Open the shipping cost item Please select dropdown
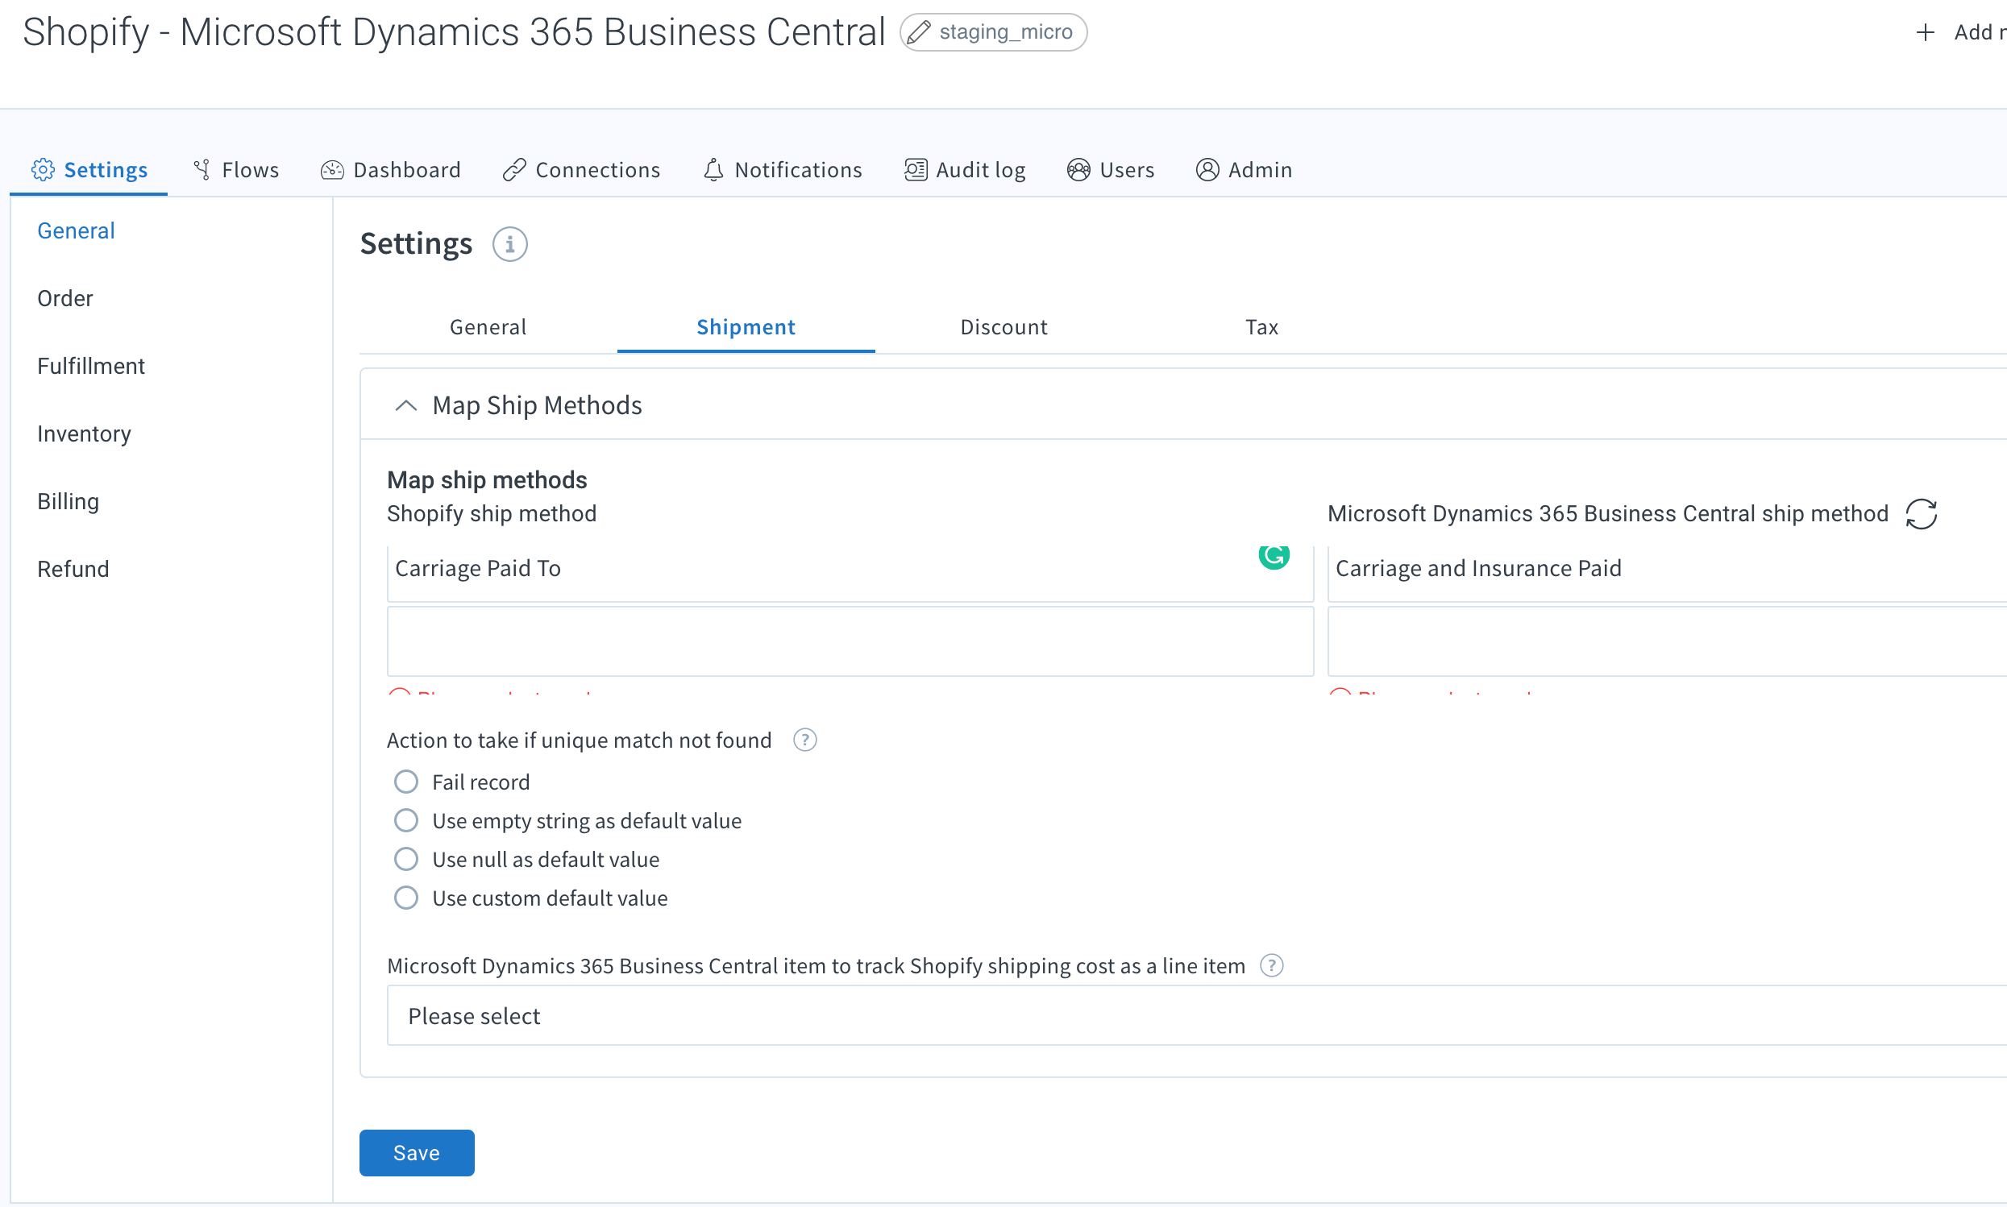Viewport: 2007px width, 1207px height. [1197, 1015]
